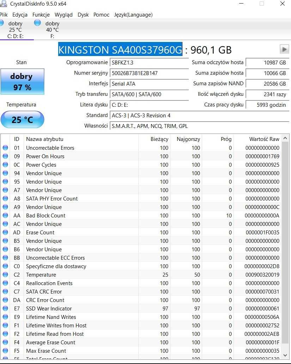This screenshot has height=364, width=291.
Task: Click status orb of Uncorrectable ECC Errors row
Action: click(5, 258)
